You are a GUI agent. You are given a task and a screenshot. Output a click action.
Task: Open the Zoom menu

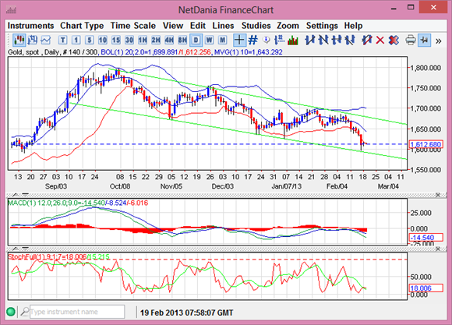[x=288, y=26]
